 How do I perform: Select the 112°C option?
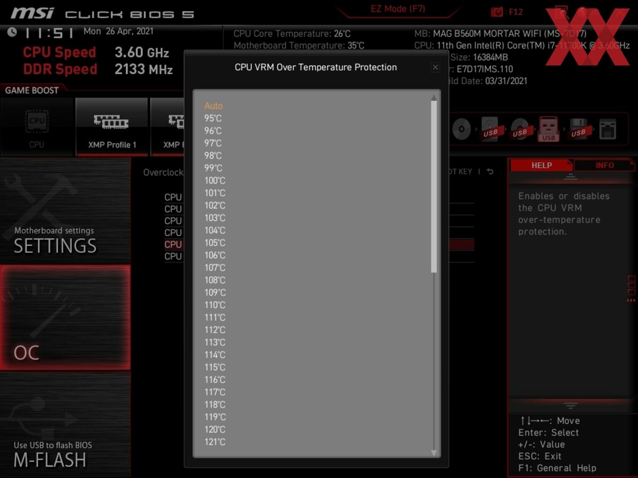pyautogui.click(x=215, y=330)
